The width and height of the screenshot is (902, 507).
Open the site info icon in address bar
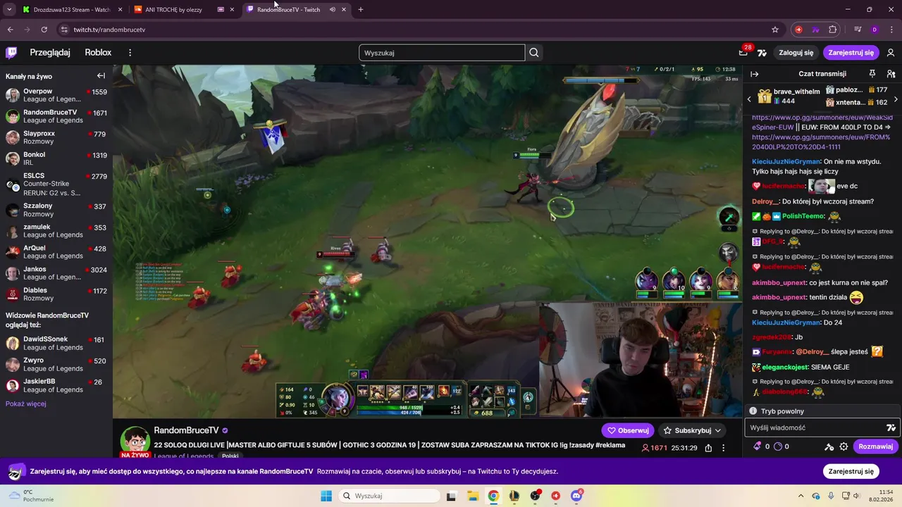tap(63, 30)
